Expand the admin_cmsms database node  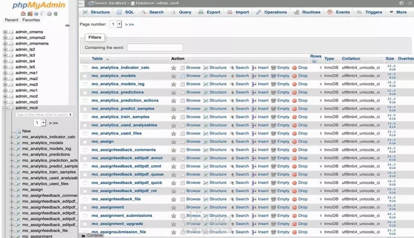5,32
